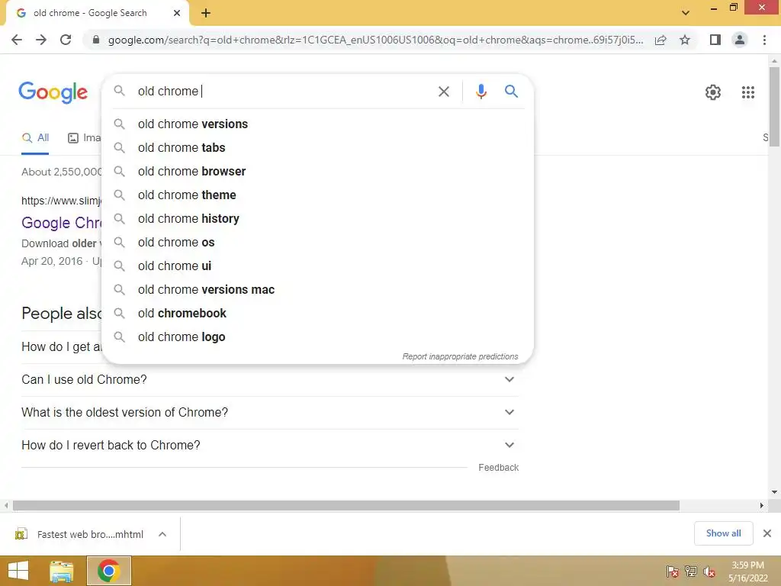The image size is (781, 586).
Task: Choose suggestion 'old chrome theme'
Action: 317,195
